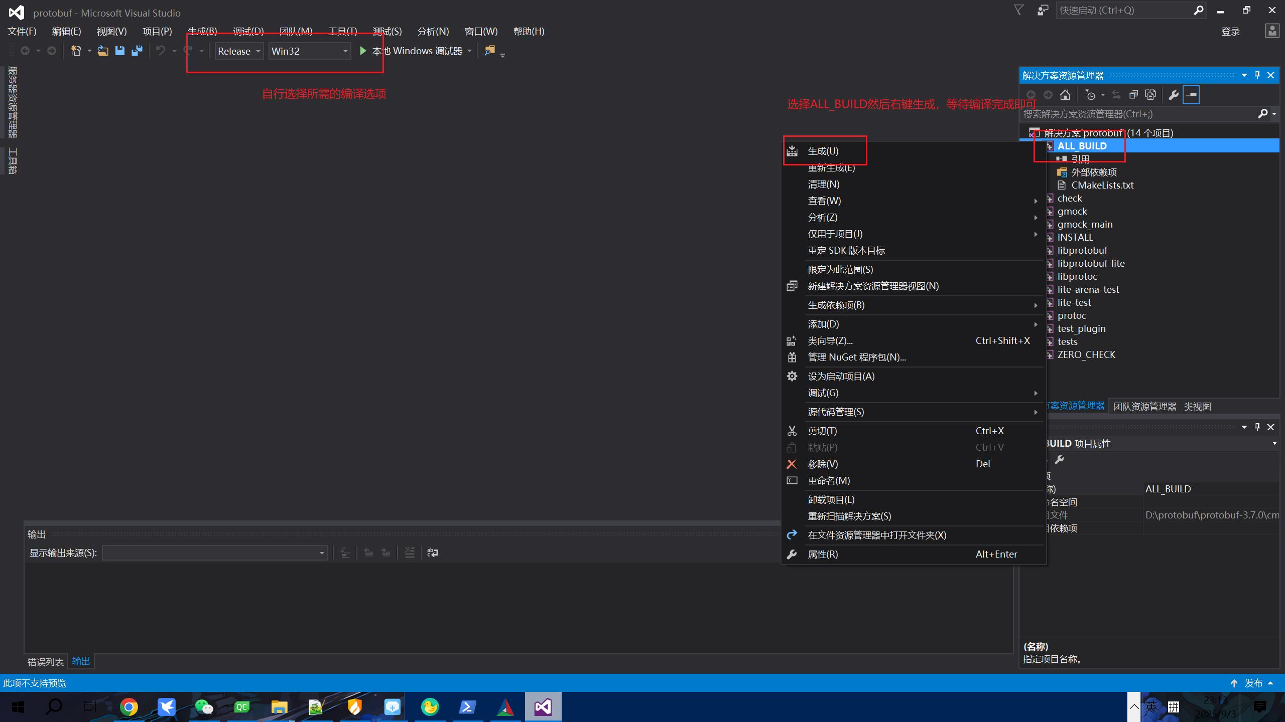The height and width of the screenshot is (722, 1285).
Task: Click the feedback smiley icon in title bar
Action: click(x=1043, y=10)
